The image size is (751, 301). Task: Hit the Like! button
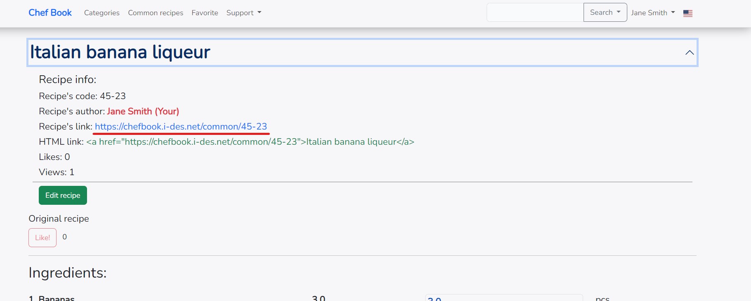point(42,238)
